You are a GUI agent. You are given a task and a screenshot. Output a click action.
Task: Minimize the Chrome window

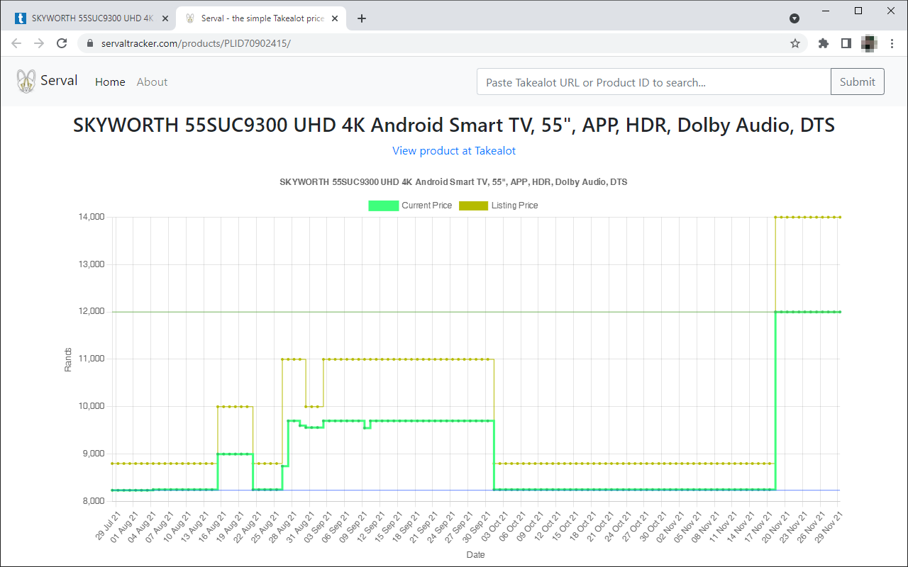click(826, 11)
